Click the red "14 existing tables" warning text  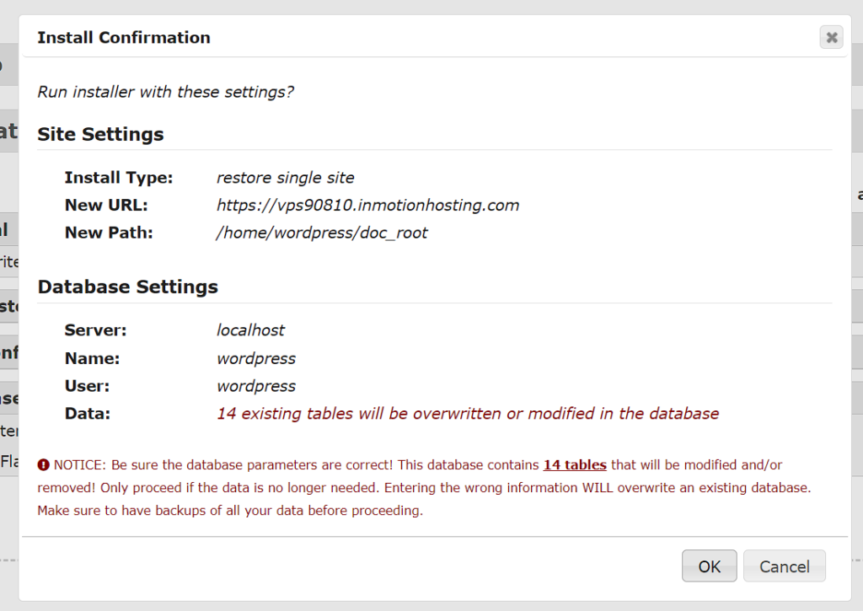click(468, 414)
